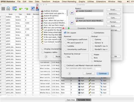The image size is (134, 102).
Task: Select EndDate [EndDate] nominal variable icon
Action: tap(42, 11)
